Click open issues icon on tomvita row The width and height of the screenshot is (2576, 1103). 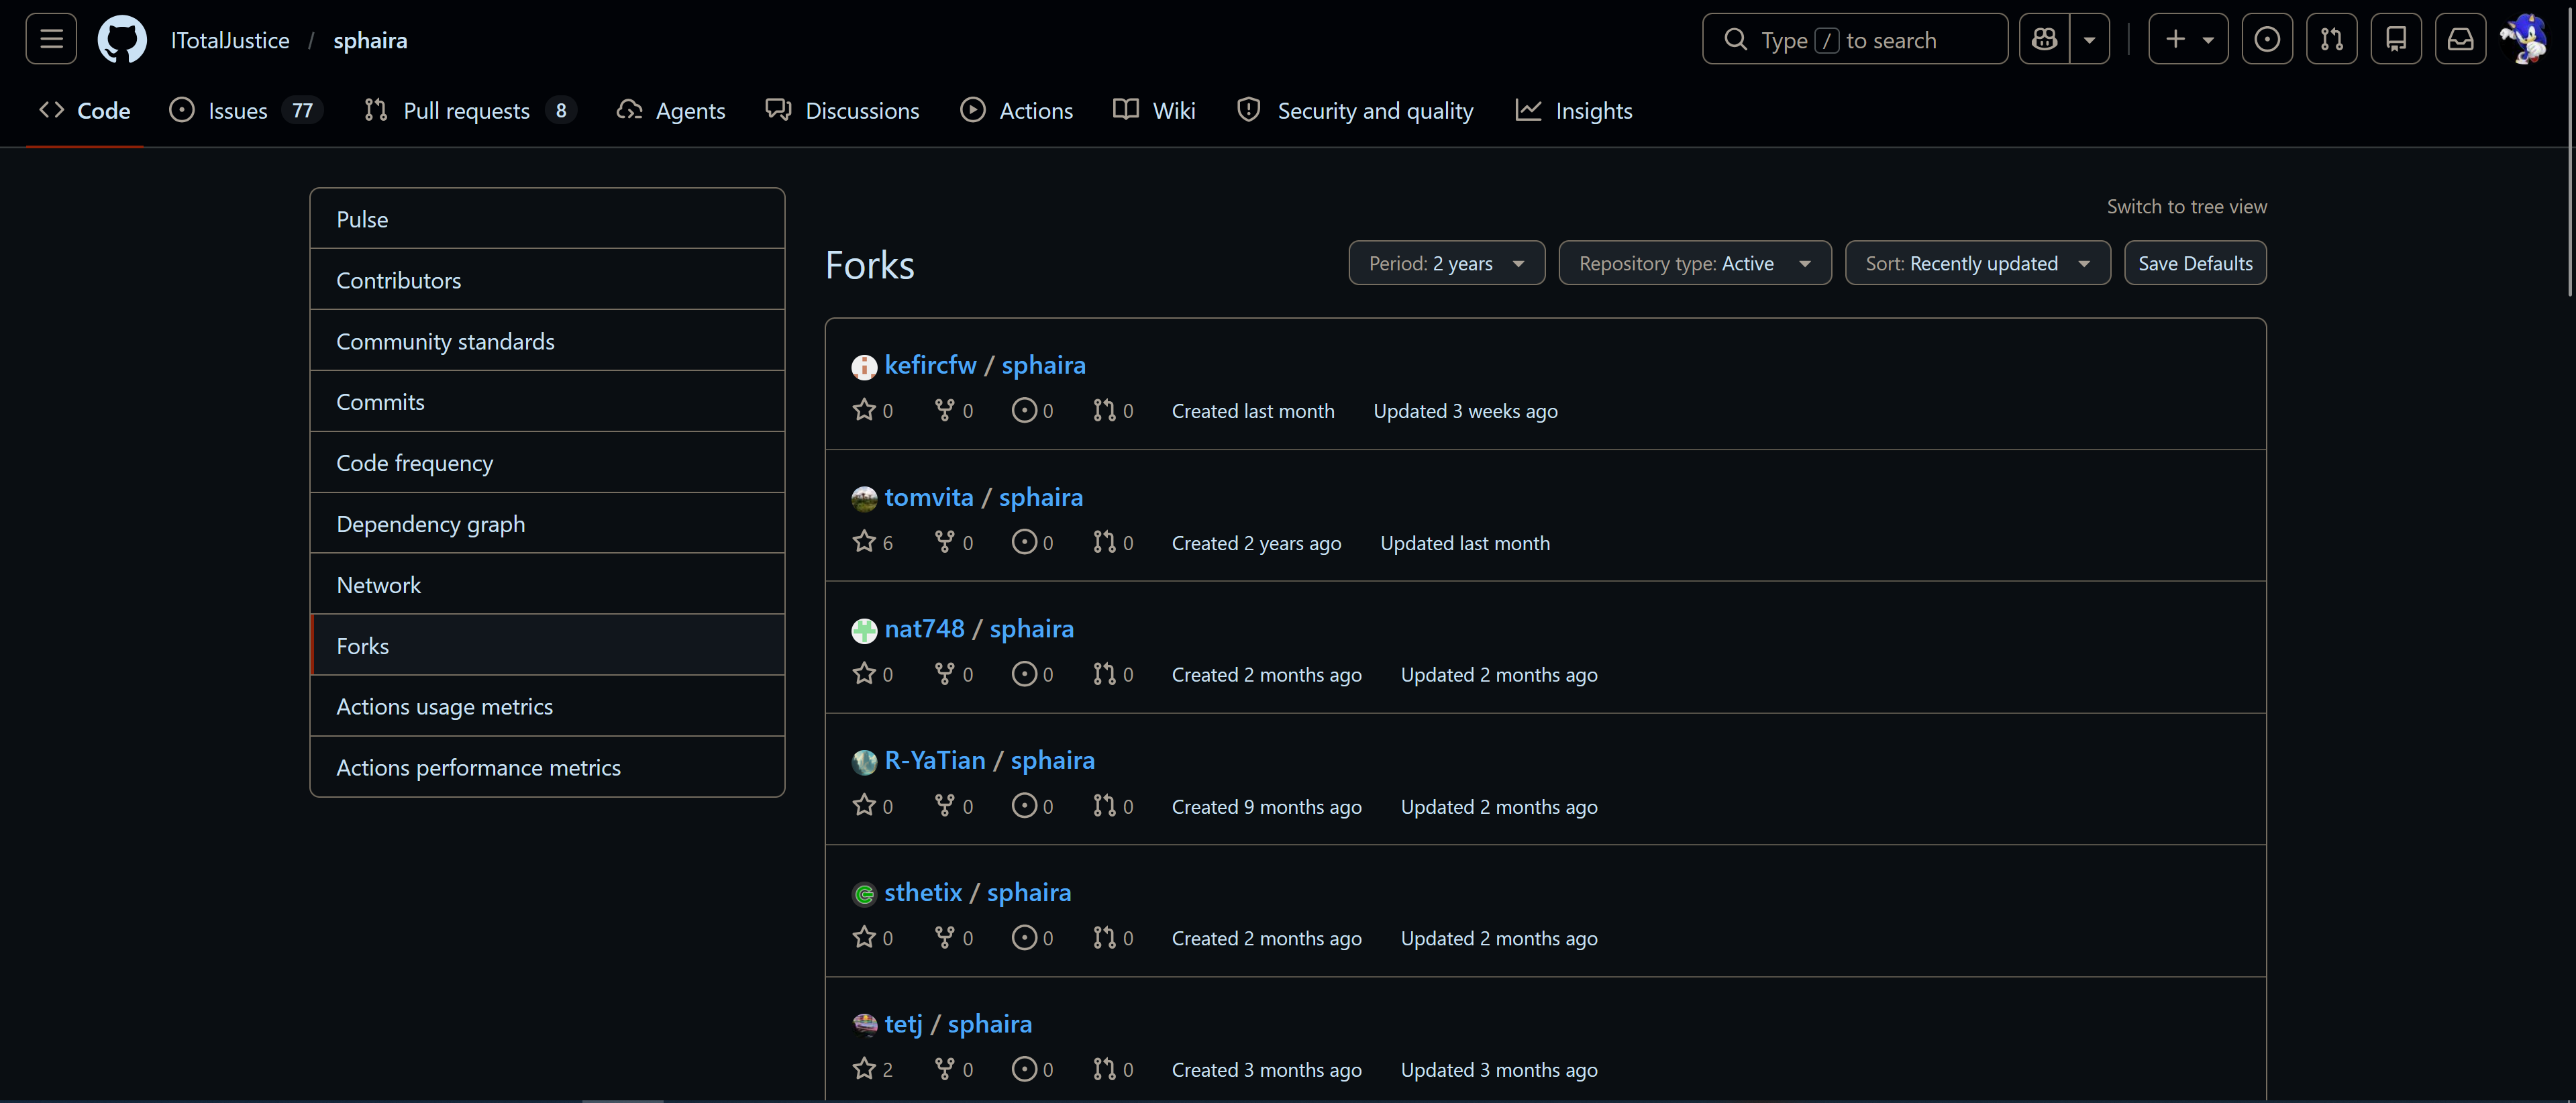(x=1024, y=542)
